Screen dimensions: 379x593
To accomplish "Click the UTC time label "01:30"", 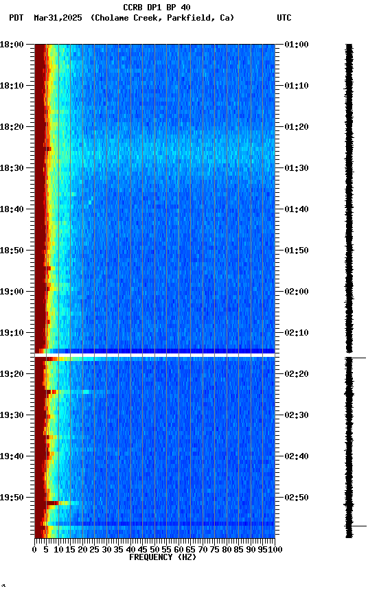I will click(x=297, y=168).
